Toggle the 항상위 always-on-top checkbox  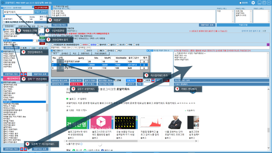pos(240,3)
